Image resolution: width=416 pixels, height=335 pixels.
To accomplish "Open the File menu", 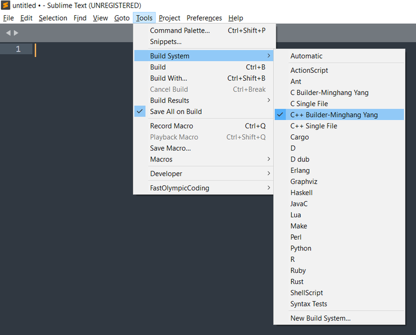I will 9,18.
